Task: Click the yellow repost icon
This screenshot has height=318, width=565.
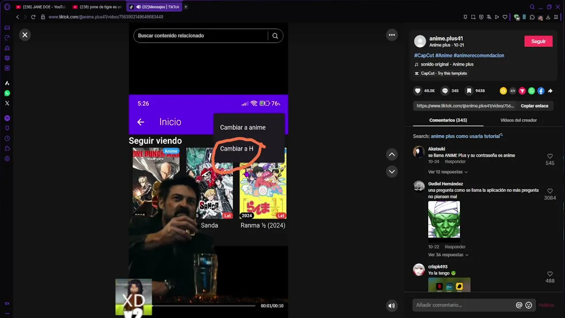Action: click(x=503, y=91)
